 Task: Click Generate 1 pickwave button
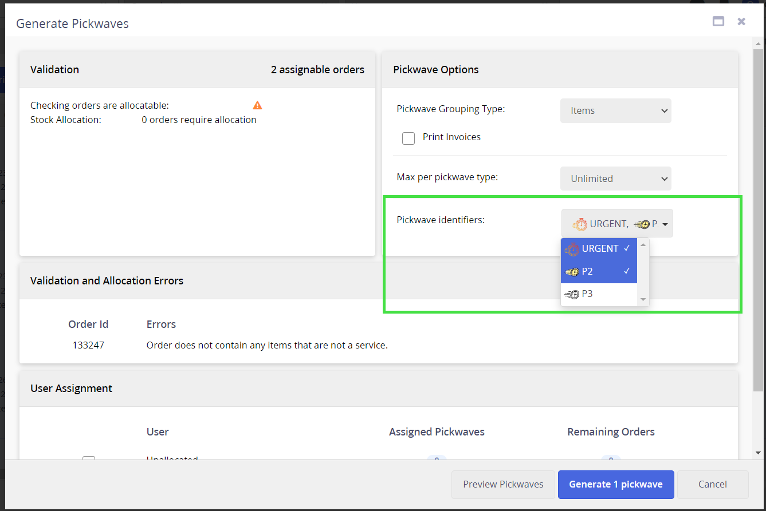(x=615, y=485)
